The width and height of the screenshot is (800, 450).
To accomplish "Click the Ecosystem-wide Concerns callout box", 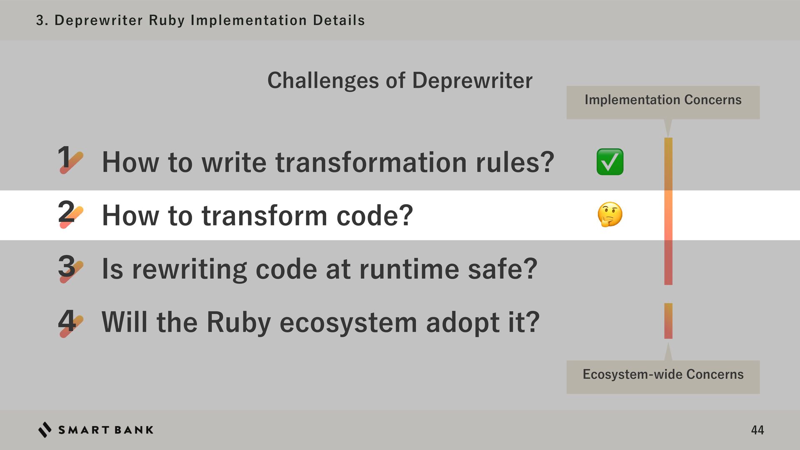I will (662, 377).
